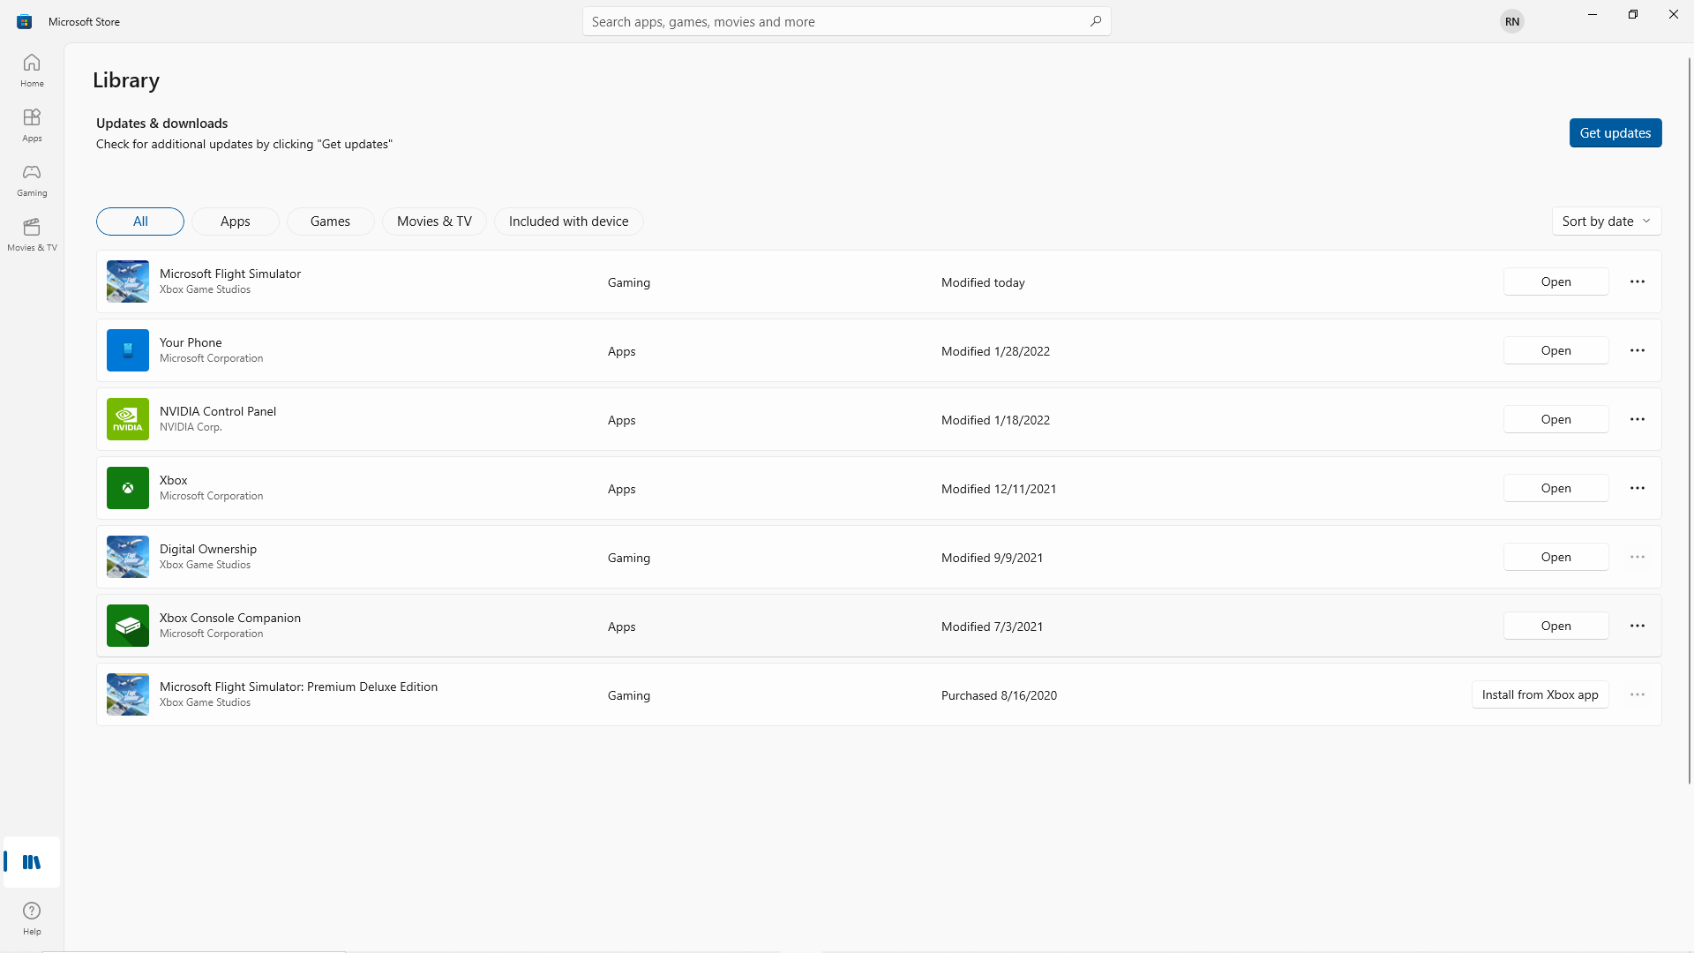Click the Get updates button
Screen dimensions: 1694x953
pyautogui.click(x=1615, y=132)
